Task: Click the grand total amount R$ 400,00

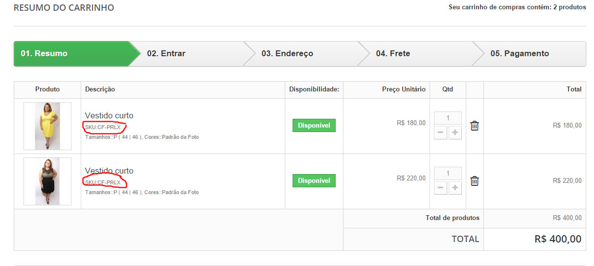Action: pos(558,239)
